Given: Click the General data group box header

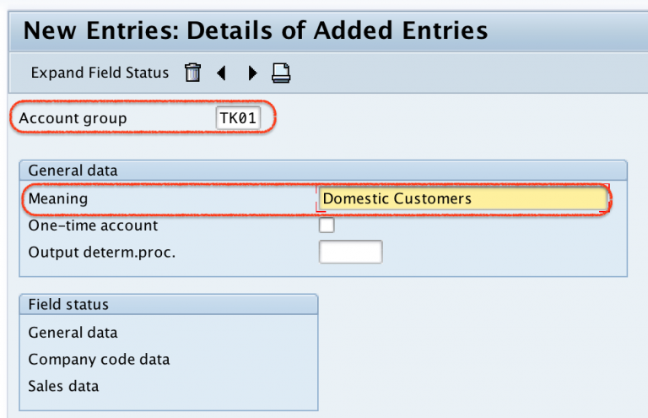Looking at the screenshot, I should coord(323,171).
